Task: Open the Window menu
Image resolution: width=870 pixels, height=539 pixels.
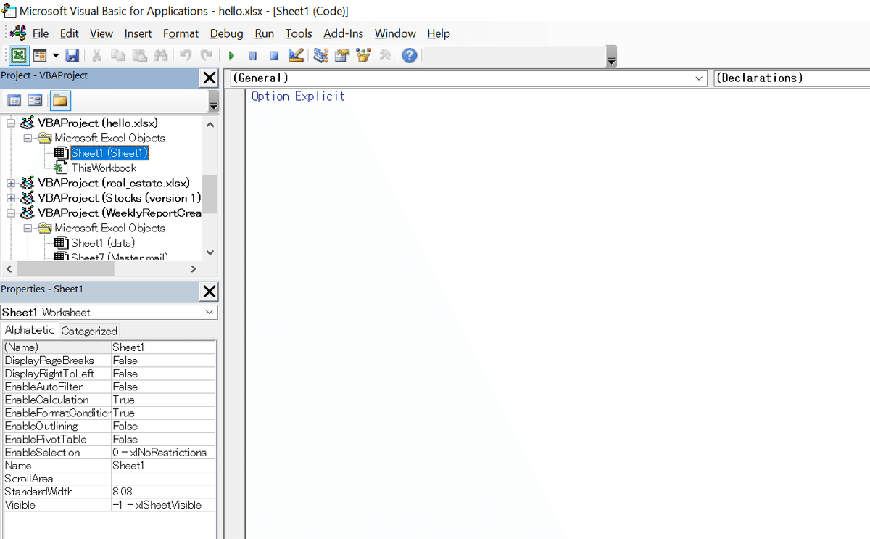Action: (395, 33)
